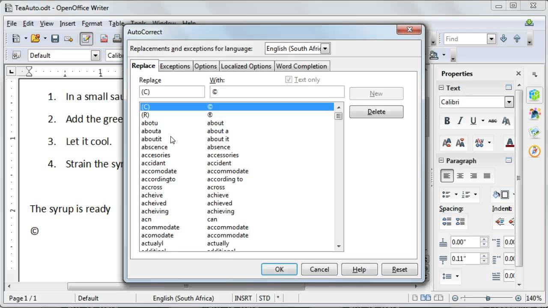Open the Insert menu
This screenshot has height=308, width=548.
click(67, 24)
